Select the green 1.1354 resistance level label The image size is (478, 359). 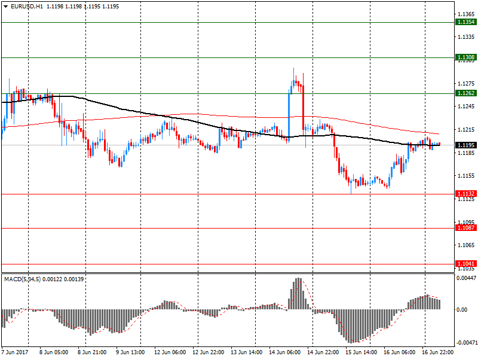click(x=466, y=22)
